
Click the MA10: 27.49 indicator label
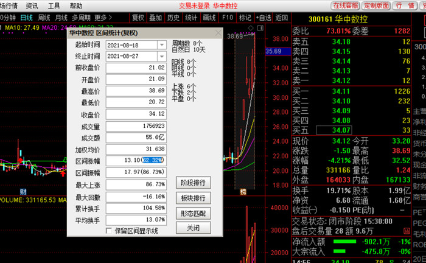click(x=23, y=28)
